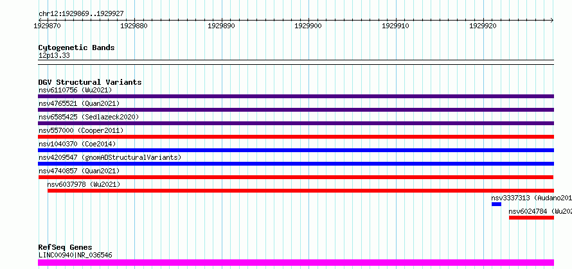Open nsv4209547 (gnomADStructuralVariants) label
572x269 pixels.
[110, 157]
